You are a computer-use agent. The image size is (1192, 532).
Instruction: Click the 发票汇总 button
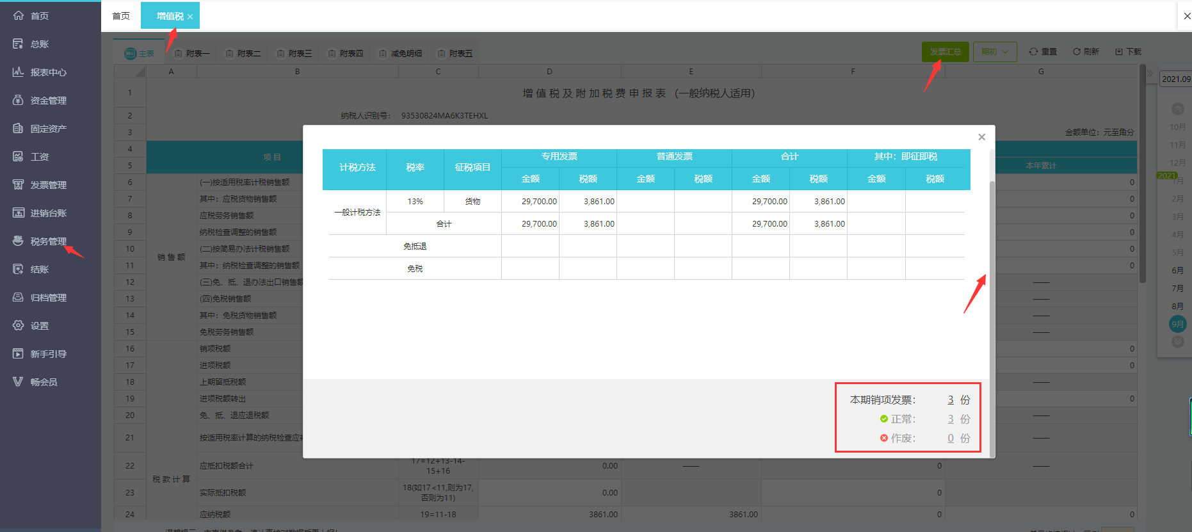(x=946, y=52)
